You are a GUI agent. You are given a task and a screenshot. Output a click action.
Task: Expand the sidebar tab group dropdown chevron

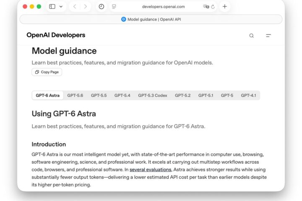[61, 7]
